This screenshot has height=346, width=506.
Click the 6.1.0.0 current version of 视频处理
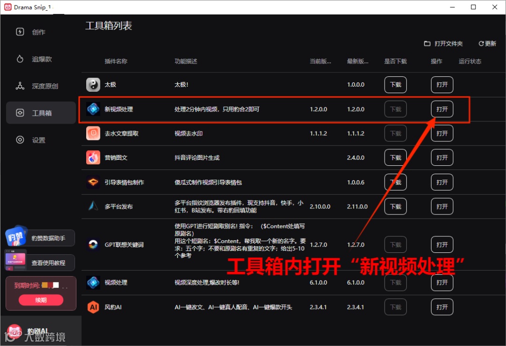click(x=319, y=282)
